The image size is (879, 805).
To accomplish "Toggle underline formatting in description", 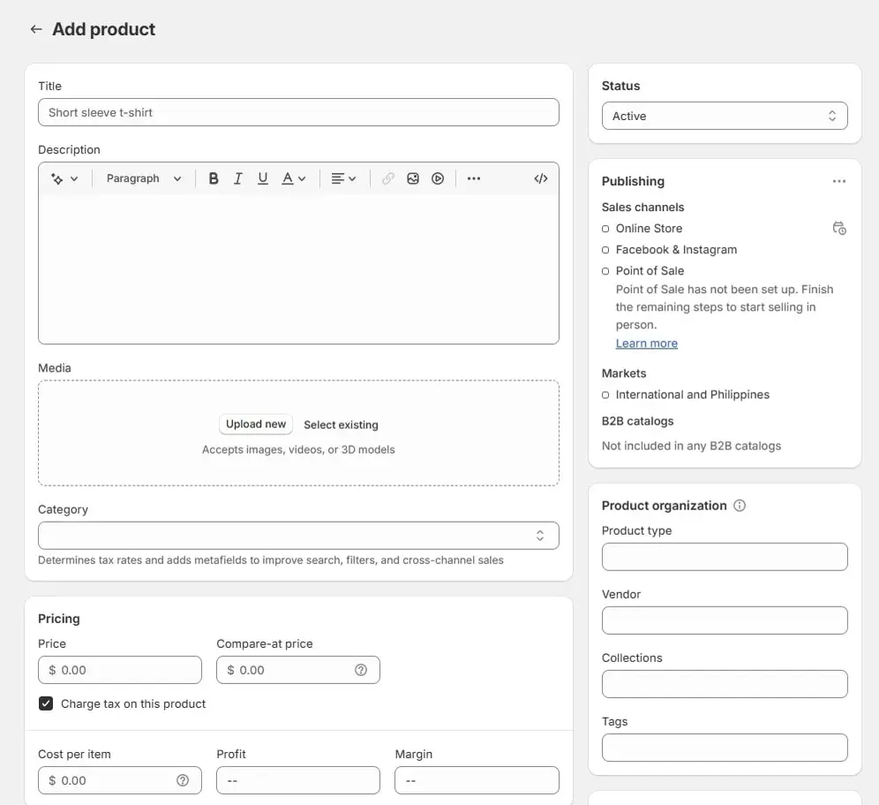I will click(262, 178).
